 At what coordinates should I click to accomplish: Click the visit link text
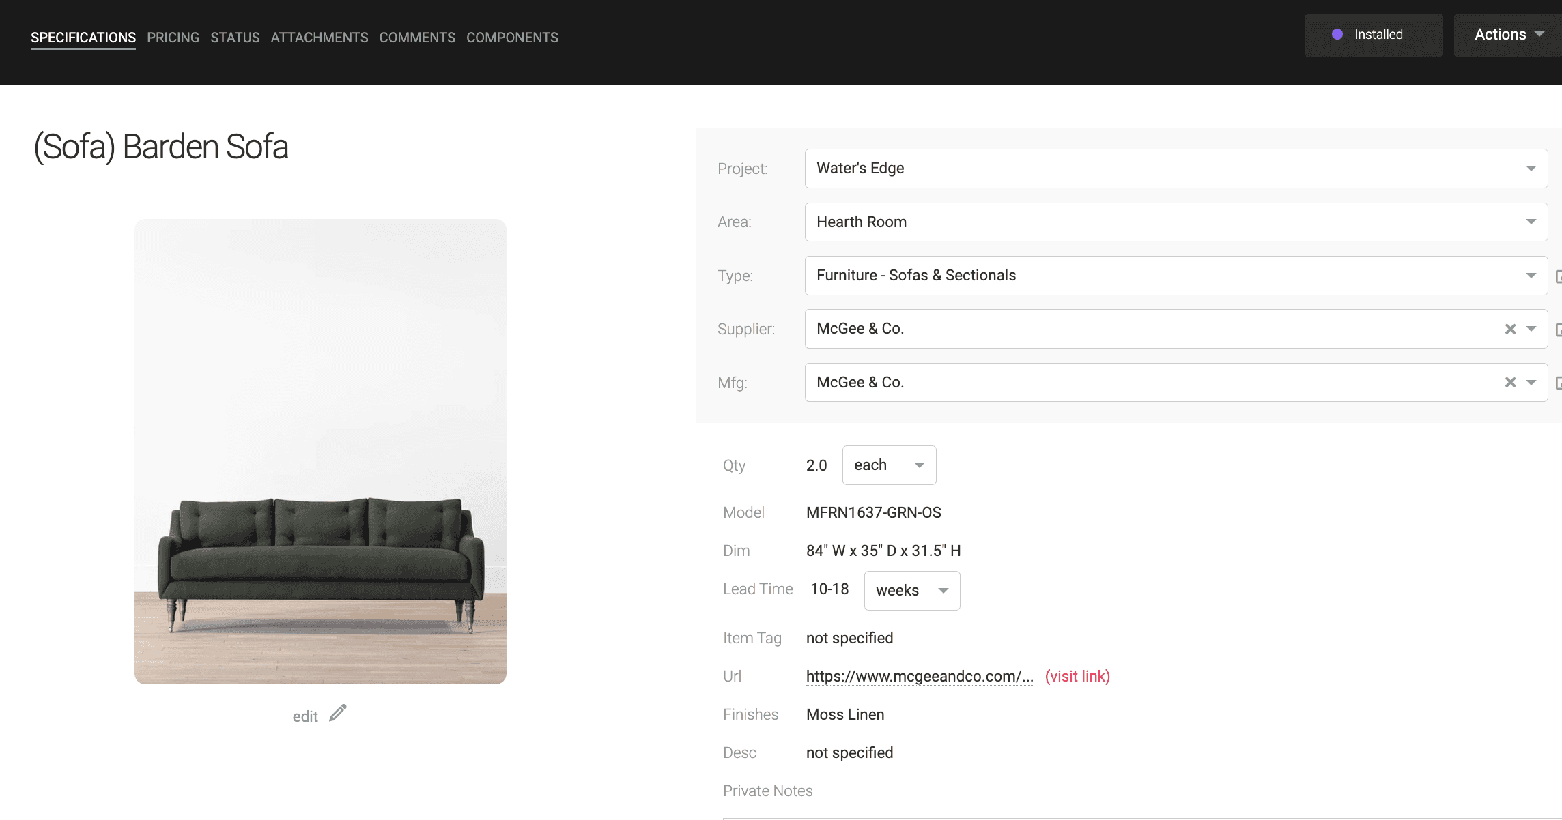[x=1077, y=676]
